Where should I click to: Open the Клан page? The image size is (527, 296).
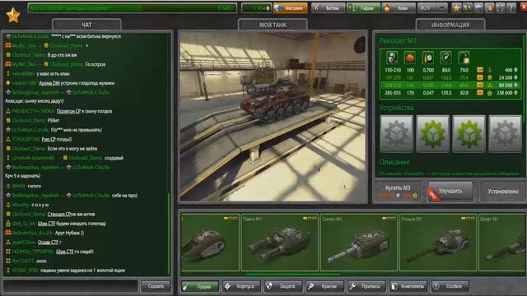399,8
